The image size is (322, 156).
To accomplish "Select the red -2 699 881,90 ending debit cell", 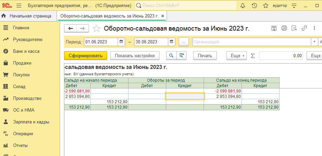I will (x=223, y=91).
